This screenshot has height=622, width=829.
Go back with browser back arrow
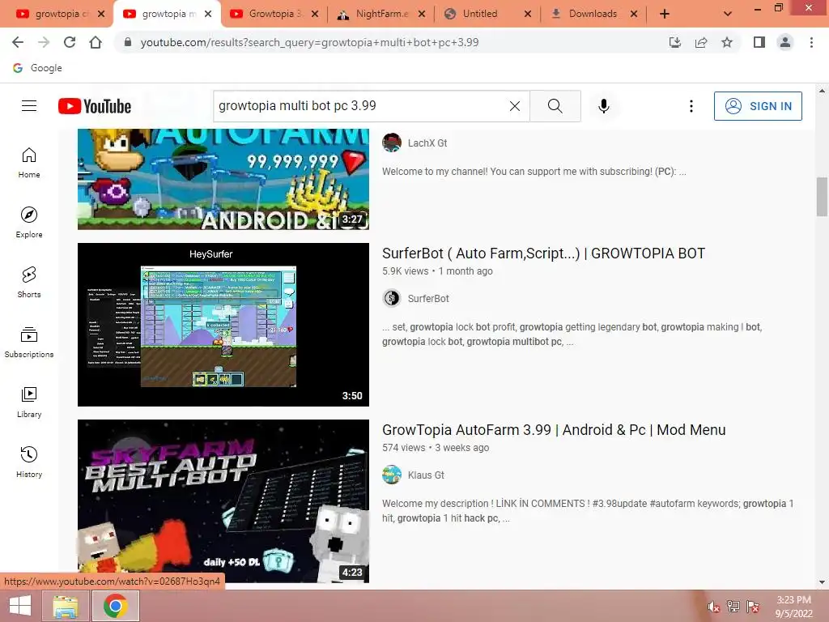tap(18, 42)
